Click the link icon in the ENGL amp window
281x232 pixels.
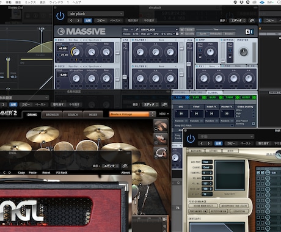coord(125,166)
